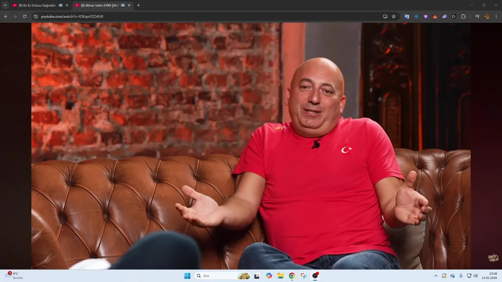Open the blue sound waves extension
The height and width of the screenshot is (282, 502).
pos(416,16)
